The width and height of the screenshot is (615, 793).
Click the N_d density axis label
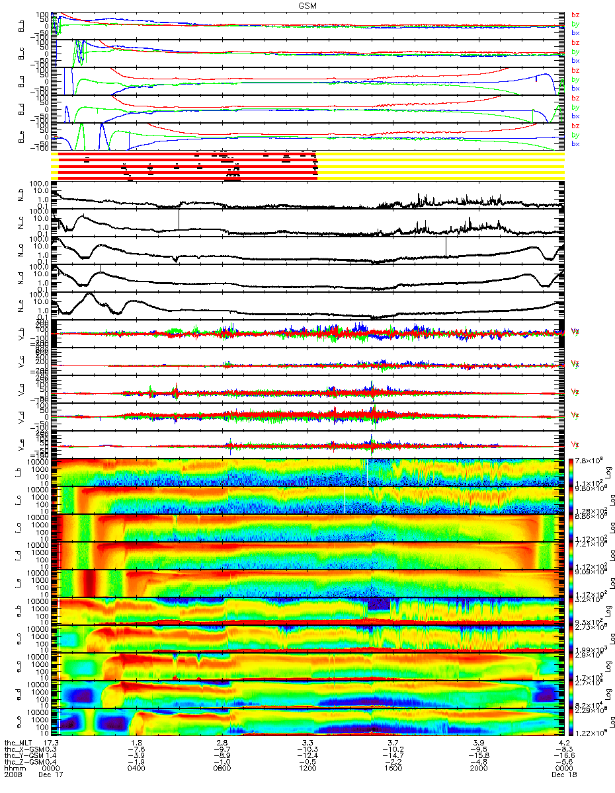[20, 278]
